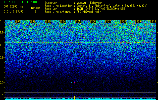
Task: Click the 2301 time marker
Action: pyautogui.click(x=17, y=21)
